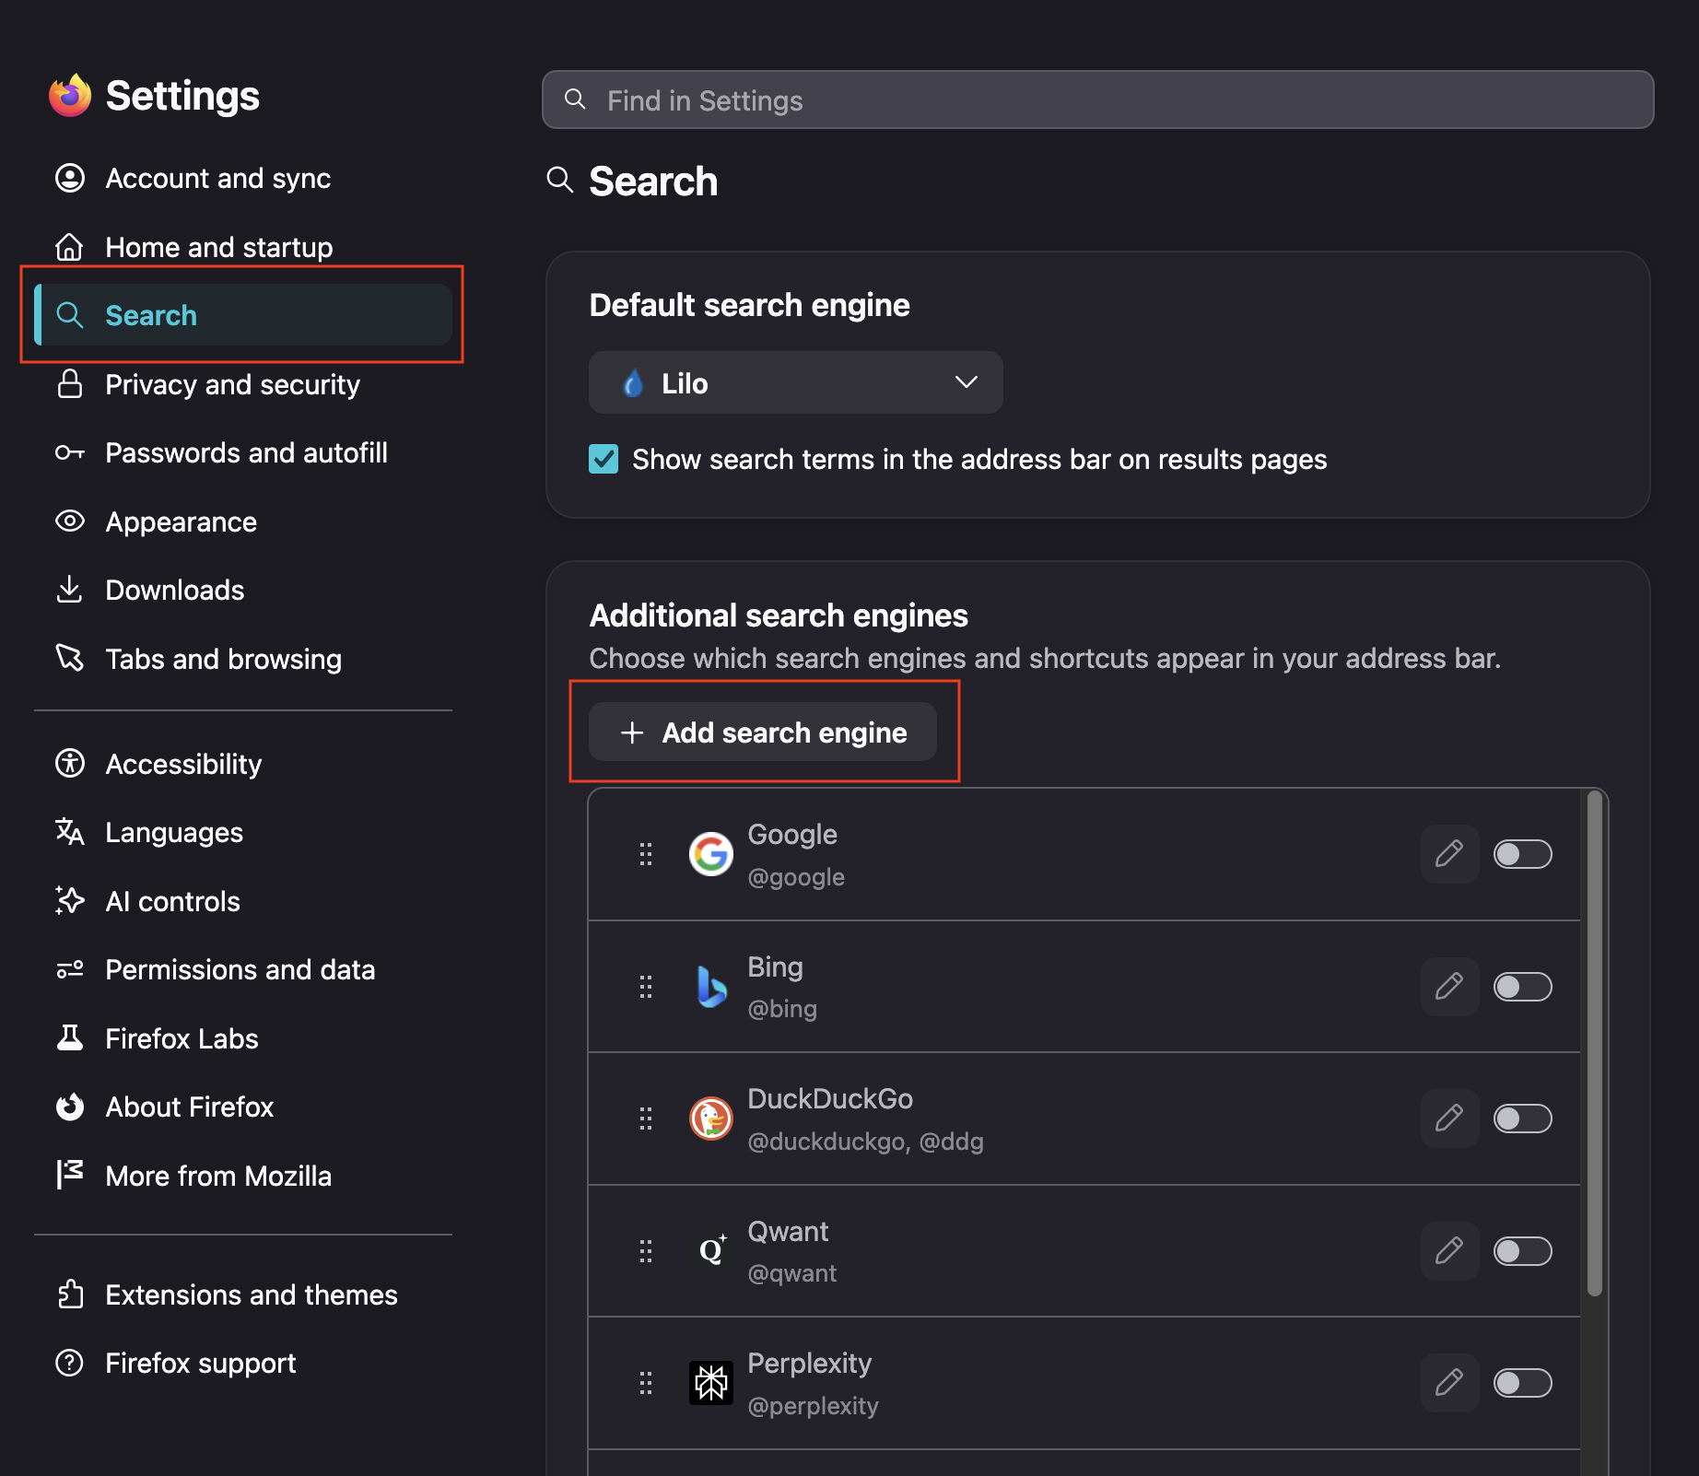The width and height of the screenshot is (1699, 1476).
Task: Enable the Google search engine toggle
Action: click(1522, 854)
